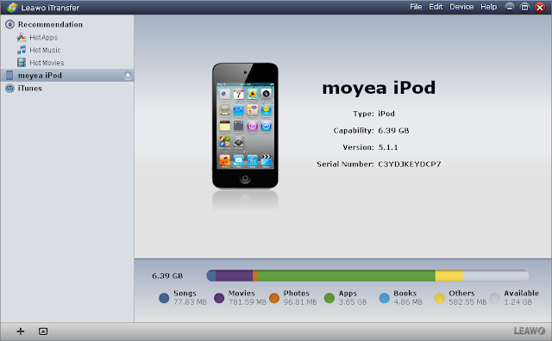Click the purple Movies segment of storage bar
The height and width of the screenshot is (341, 552).
tap(234, 276)
